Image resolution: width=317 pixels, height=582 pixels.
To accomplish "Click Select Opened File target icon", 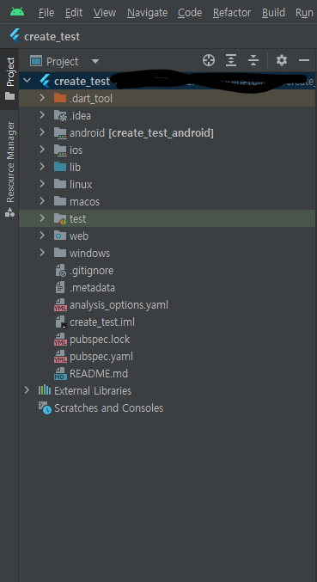I will (x=209, y=60).
